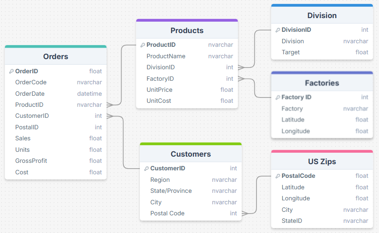Viewport: 379px width, 233px height.
Task: Click the key icon beside OrderID
Action: (11, 71)
